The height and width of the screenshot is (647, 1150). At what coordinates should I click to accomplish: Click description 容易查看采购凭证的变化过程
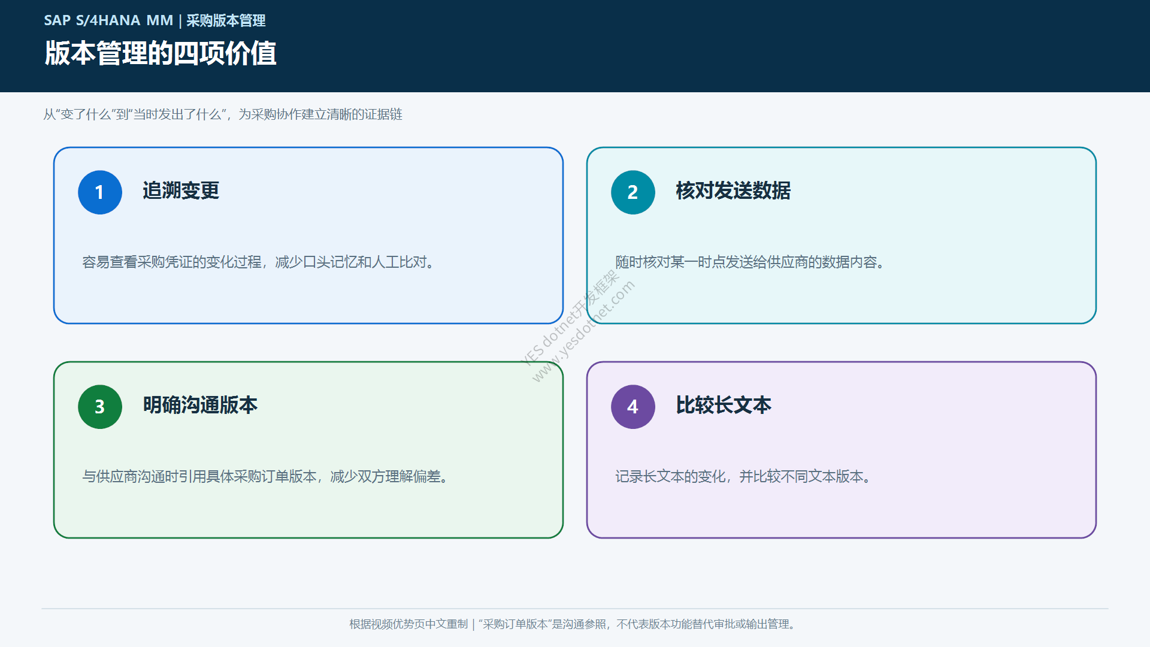(259, 262)
